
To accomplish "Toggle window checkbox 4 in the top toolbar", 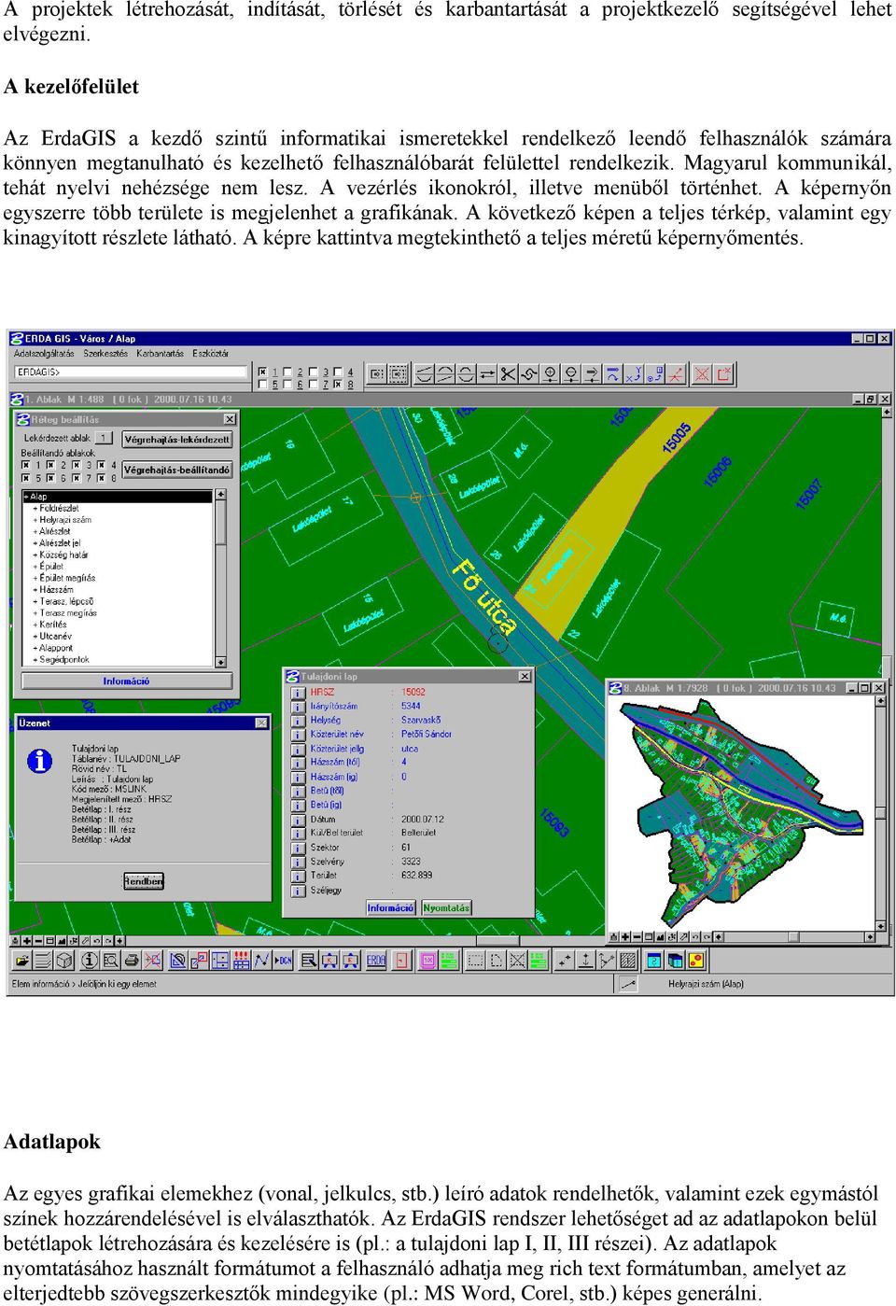I will point(338,372).
